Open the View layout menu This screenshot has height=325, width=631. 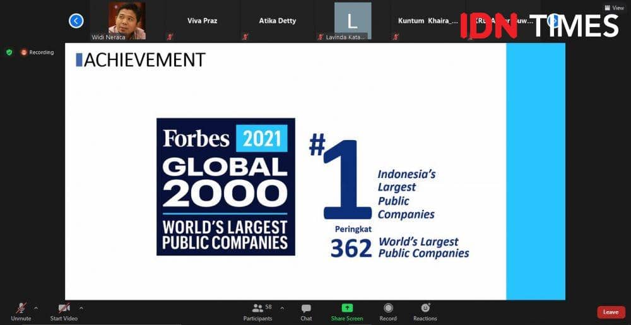coord(614,8)
